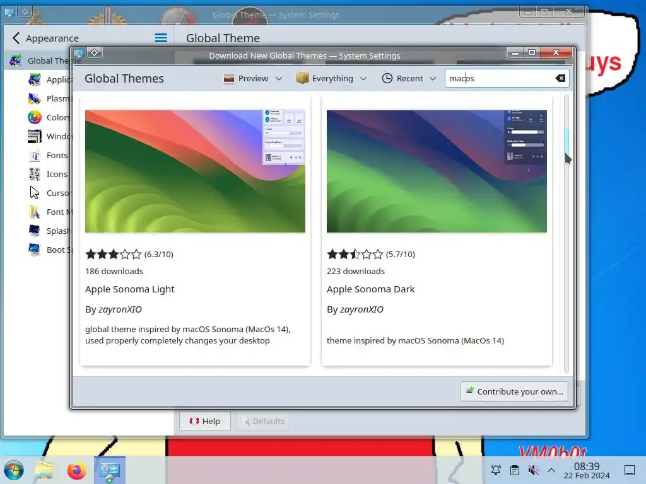
Task: Expand the hidden system tray icons arrow
Action: (551, 470)
